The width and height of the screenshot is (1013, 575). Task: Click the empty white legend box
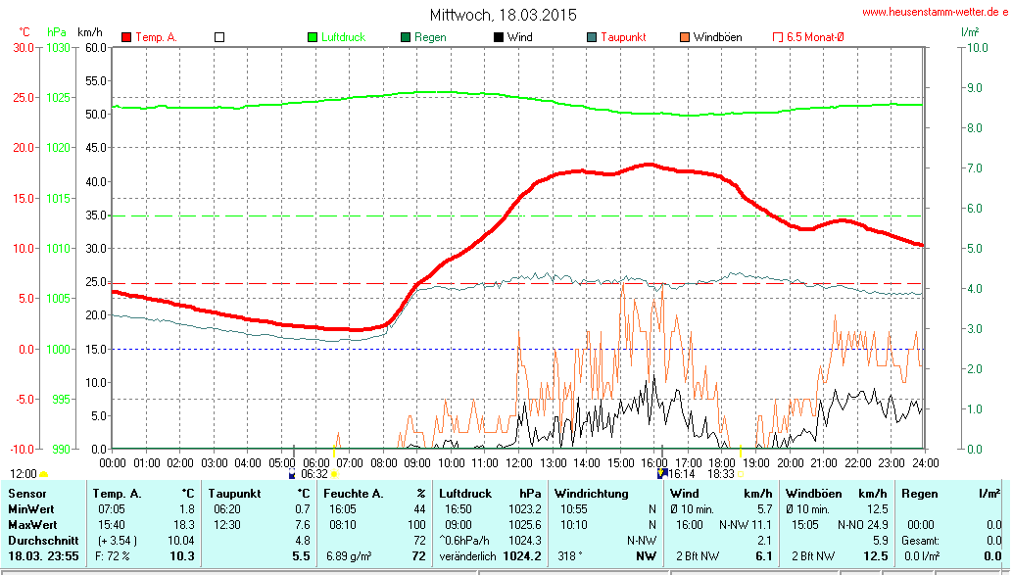click(219, 37)
